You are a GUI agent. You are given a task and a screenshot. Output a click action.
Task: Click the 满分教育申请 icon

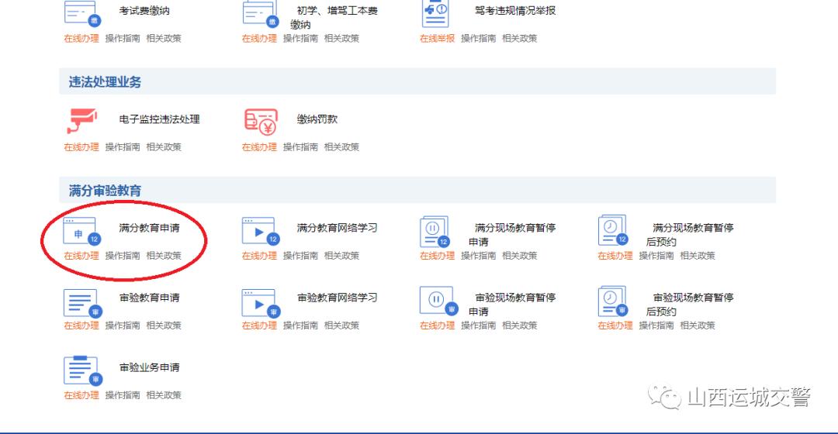point(81,231)
